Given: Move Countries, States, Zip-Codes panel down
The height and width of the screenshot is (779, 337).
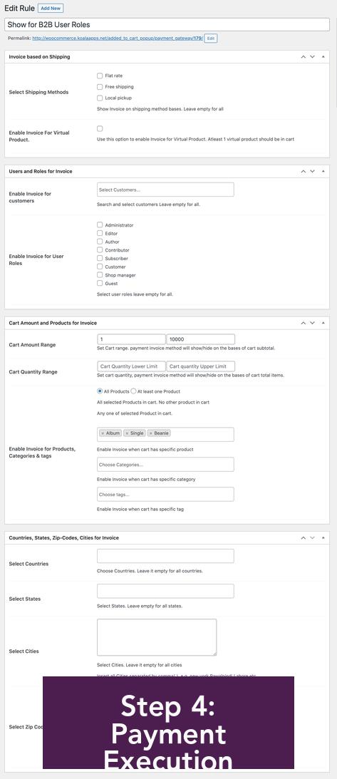Looking at the screenshot, I should (313, 537).
